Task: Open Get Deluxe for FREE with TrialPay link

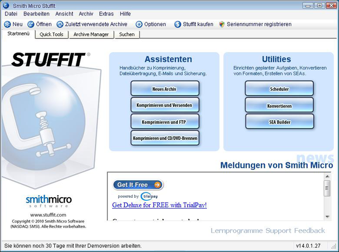Action: click(x=160, y=205)
